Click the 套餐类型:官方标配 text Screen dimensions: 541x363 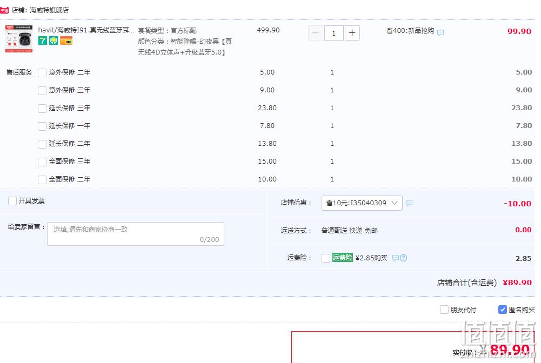click(167, 31)
